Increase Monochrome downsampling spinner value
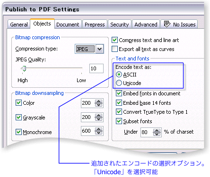Viewport: 210px width, 177px height. 99,129
